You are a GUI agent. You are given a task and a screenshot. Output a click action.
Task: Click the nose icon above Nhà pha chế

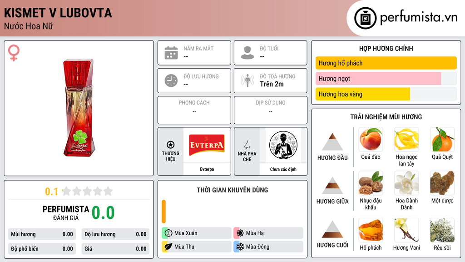coord(247,145)
